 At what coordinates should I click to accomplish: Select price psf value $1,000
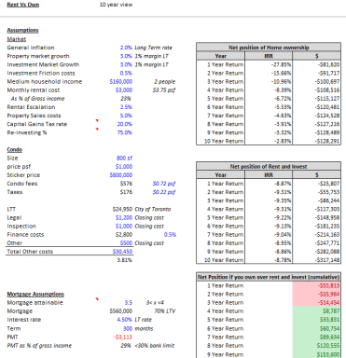124,167
